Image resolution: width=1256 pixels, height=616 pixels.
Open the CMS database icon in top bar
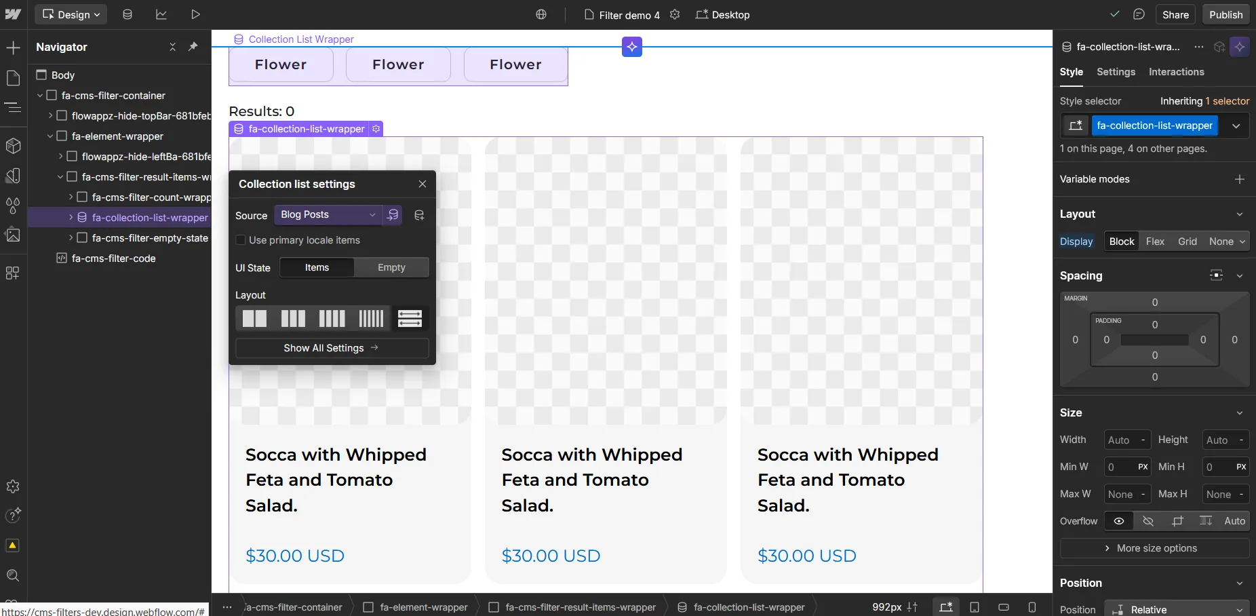[x=127, y=14]
